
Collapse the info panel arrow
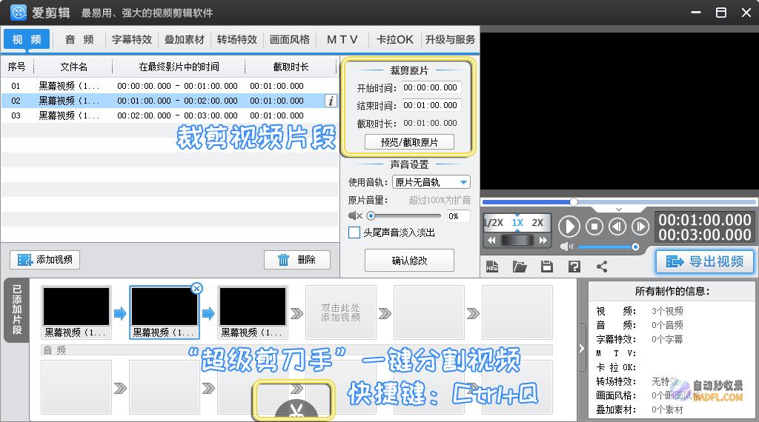tap(581, 348)
